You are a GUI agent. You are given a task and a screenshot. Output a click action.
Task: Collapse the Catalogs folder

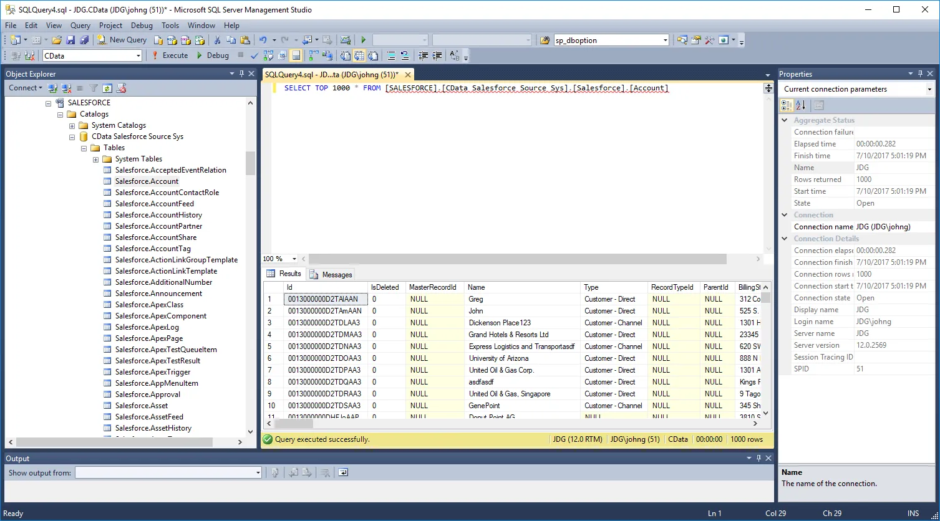(x=59, y=113)
